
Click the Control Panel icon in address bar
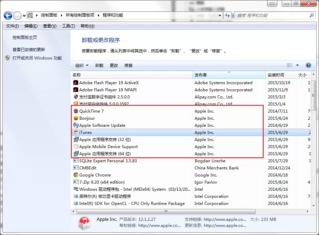click(x=30, y=15)
